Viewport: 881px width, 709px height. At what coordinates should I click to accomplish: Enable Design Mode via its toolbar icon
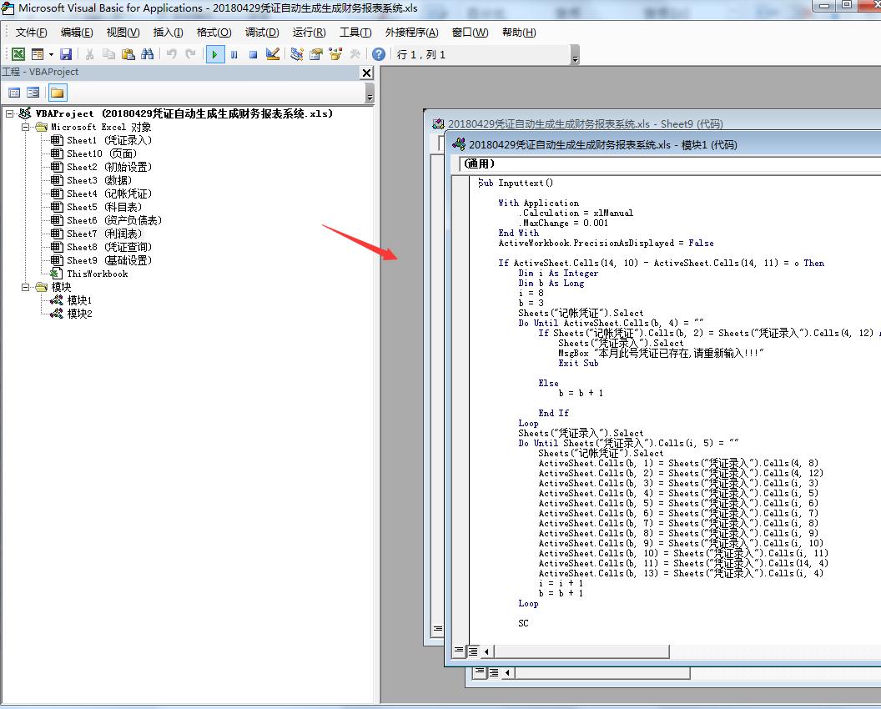(272, 53)
